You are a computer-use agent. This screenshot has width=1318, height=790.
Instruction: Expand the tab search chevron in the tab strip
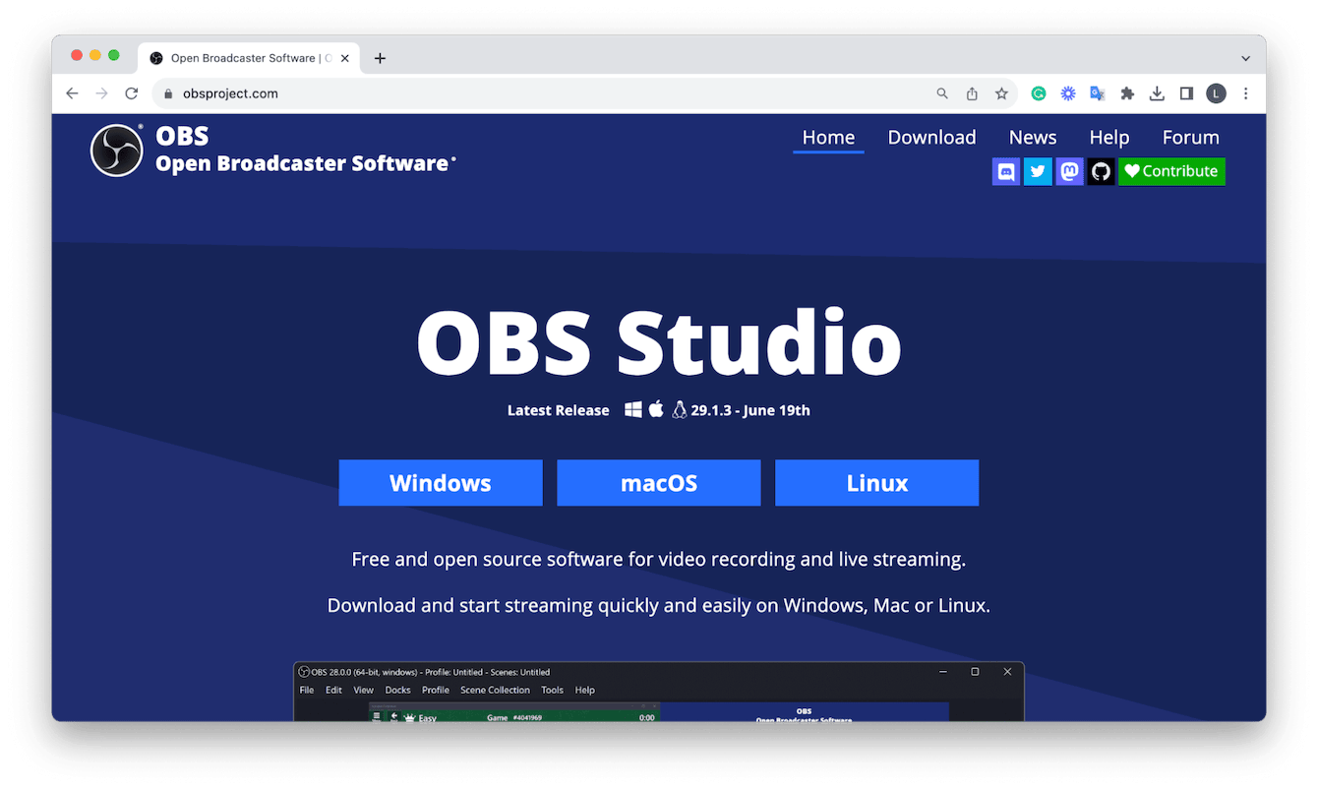click(1245, 58)
